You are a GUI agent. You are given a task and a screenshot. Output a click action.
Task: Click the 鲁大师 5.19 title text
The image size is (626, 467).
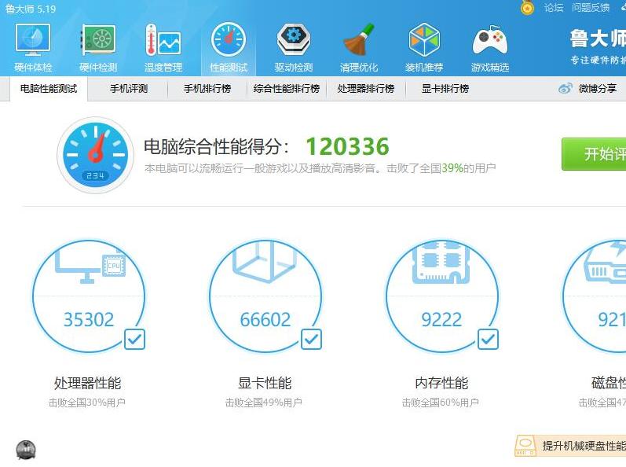31,9
